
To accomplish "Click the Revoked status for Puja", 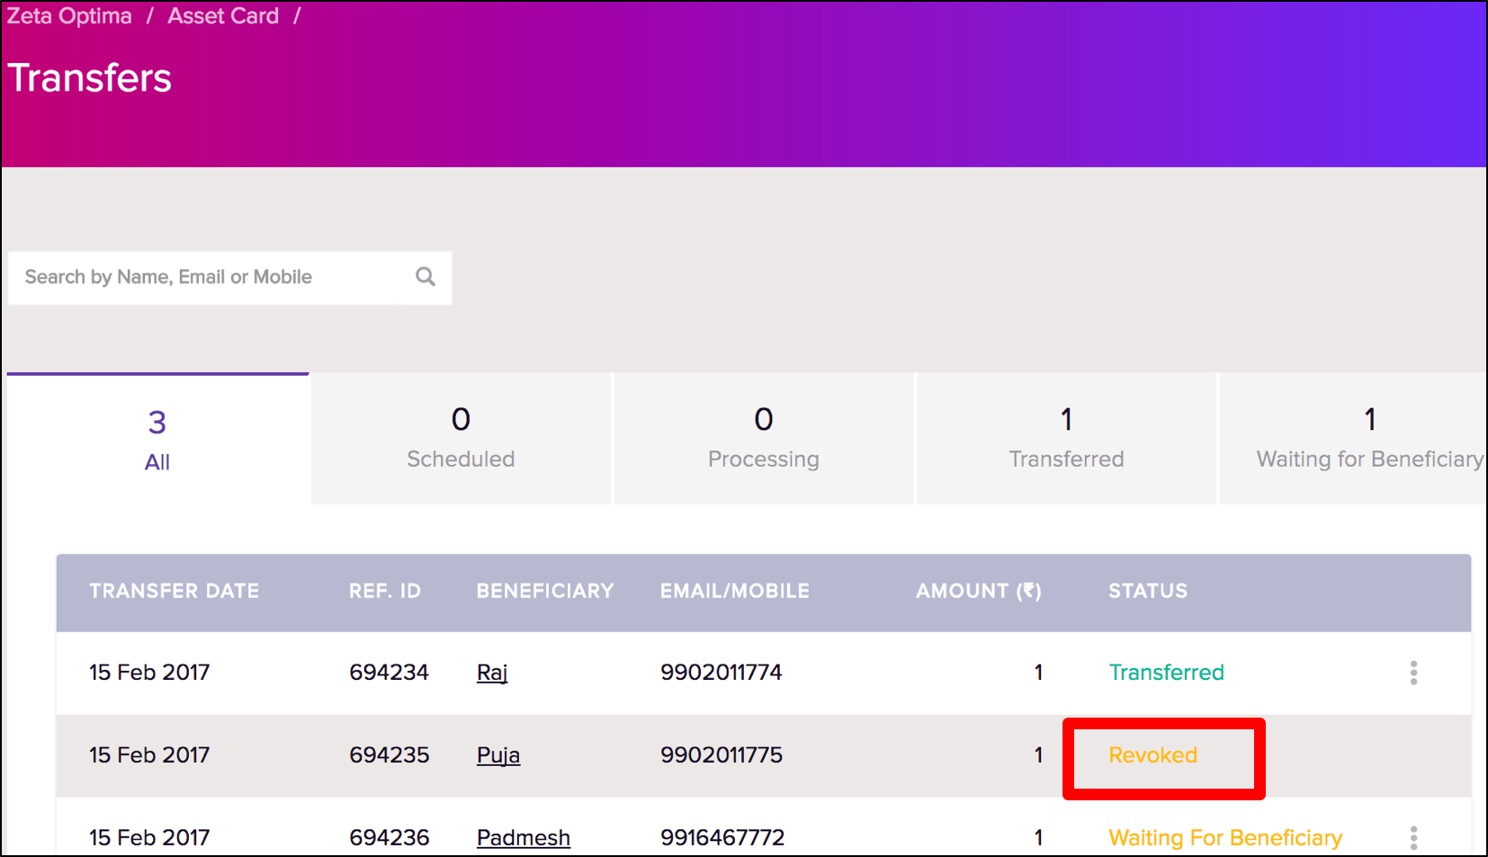I will tap(1152, 755).
